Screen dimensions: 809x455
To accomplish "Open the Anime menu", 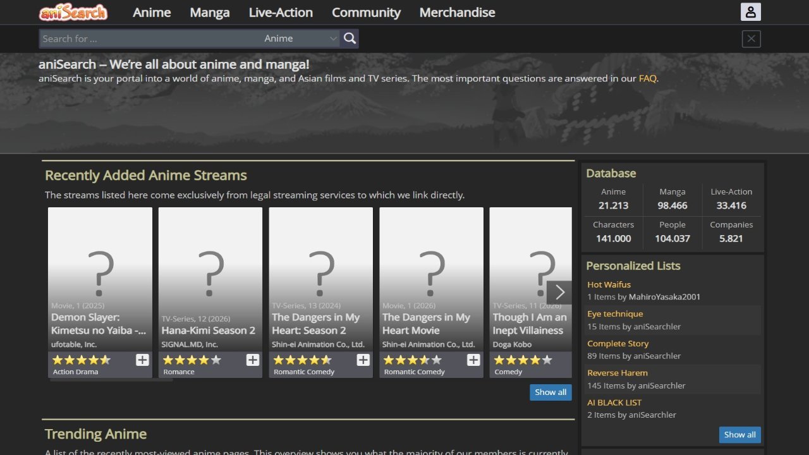I will (x=152, y=12).
